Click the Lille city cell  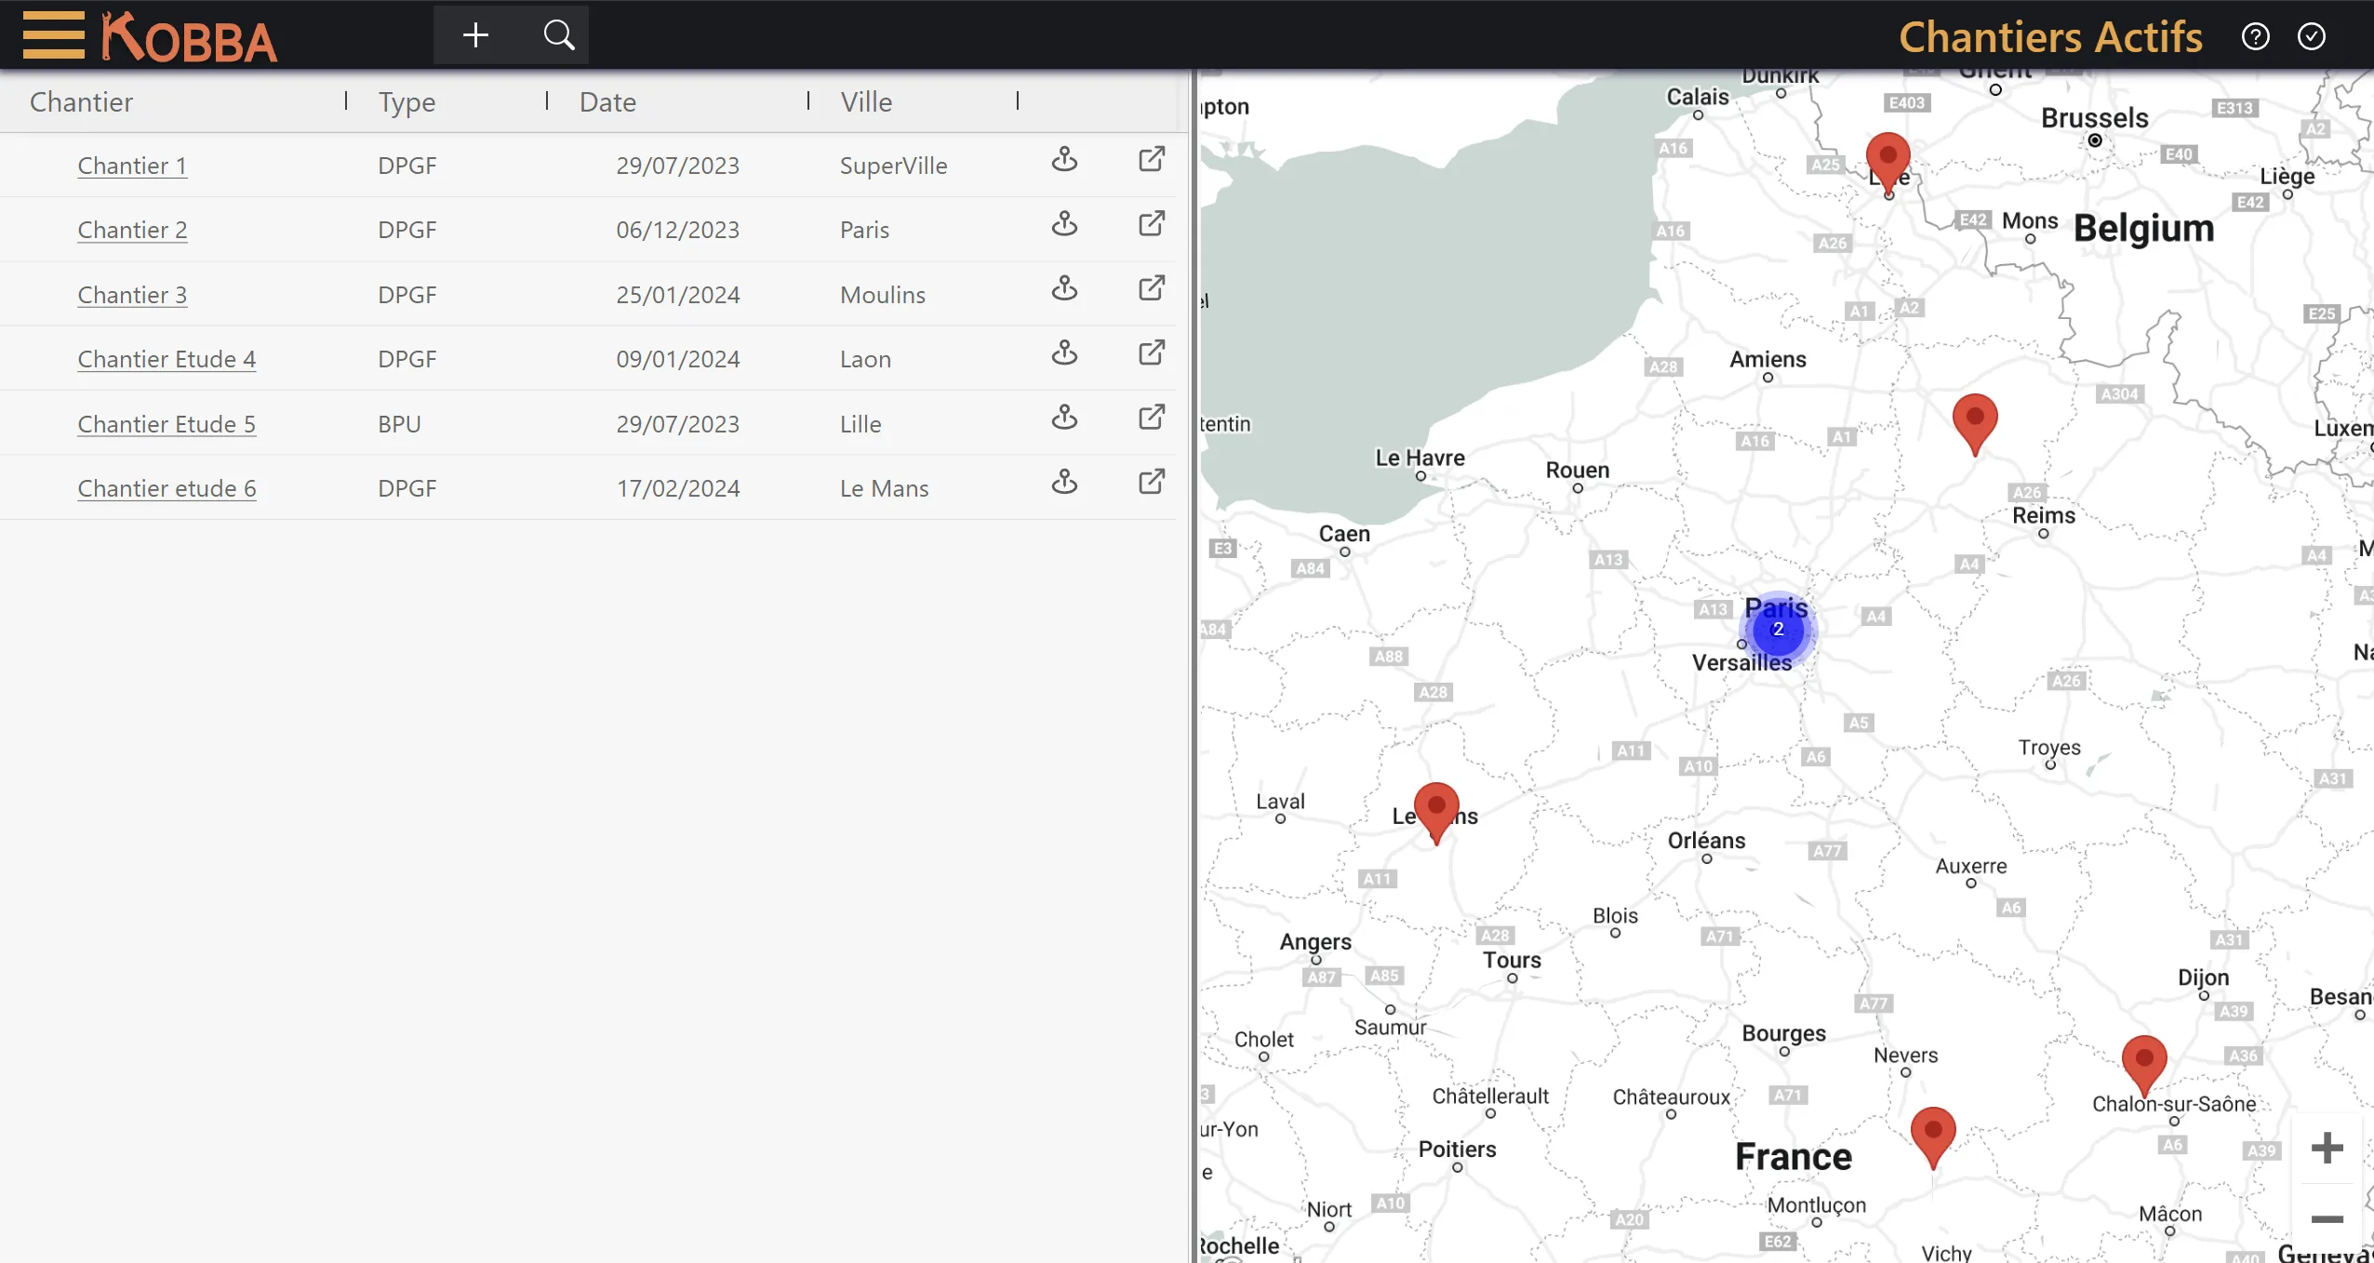860,424
